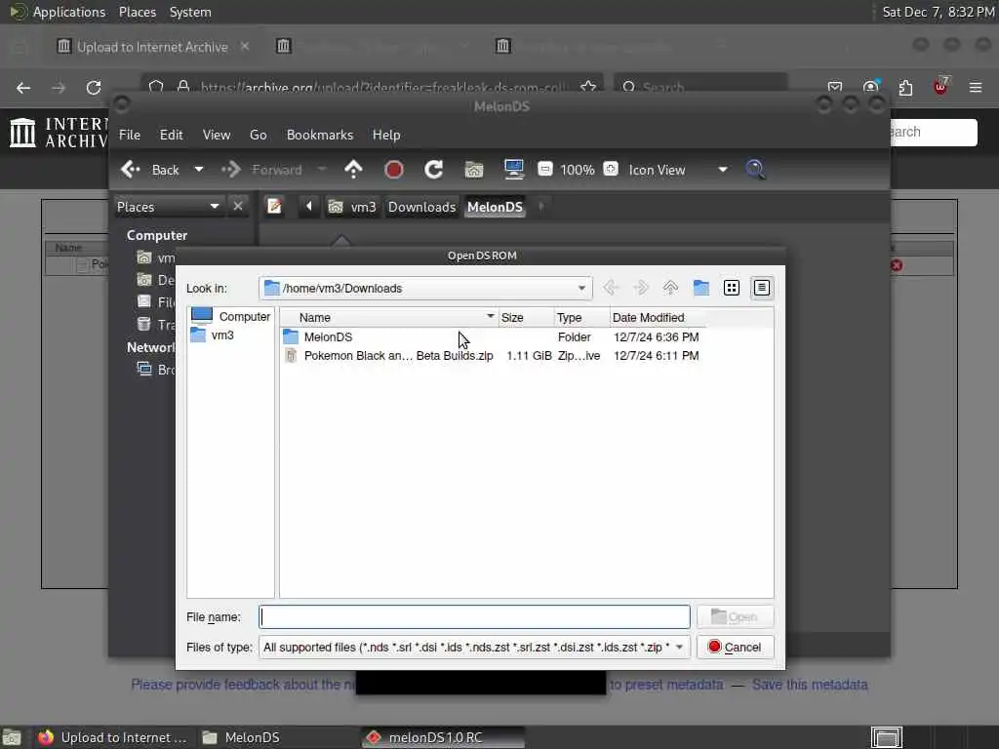Screen dimensions: 999x749
Task: Open the Places sidebar dropdown
Action: coord(168,207)
